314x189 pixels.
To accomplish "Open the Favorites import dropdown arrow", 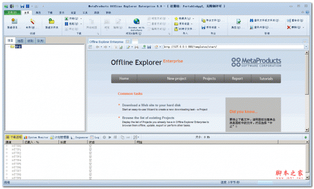I will click(193, 18).
